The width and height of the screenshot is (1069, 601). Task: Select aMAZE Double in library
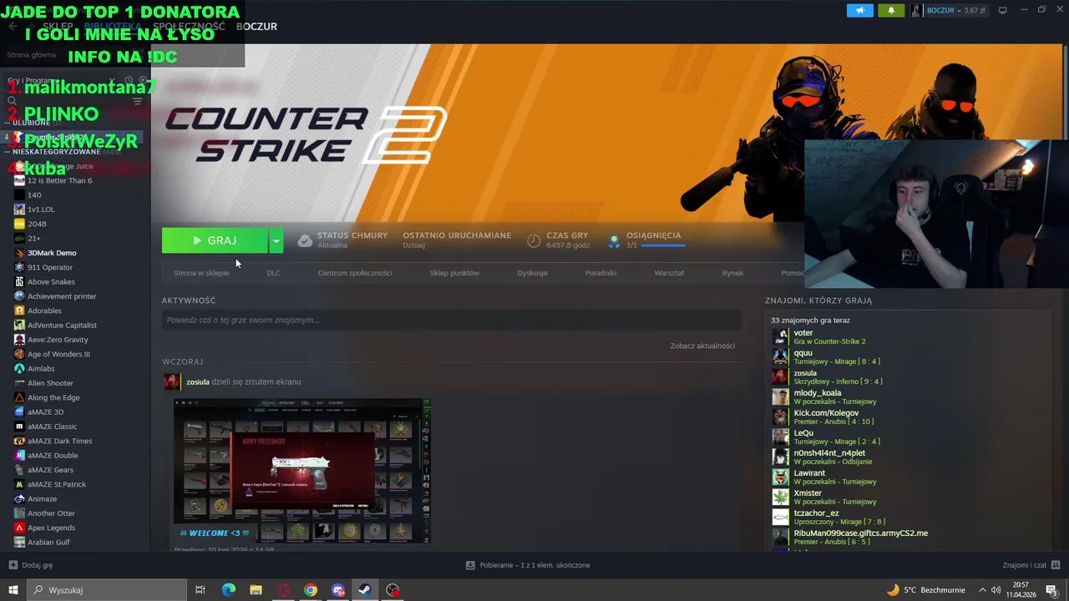click(53, 456)
